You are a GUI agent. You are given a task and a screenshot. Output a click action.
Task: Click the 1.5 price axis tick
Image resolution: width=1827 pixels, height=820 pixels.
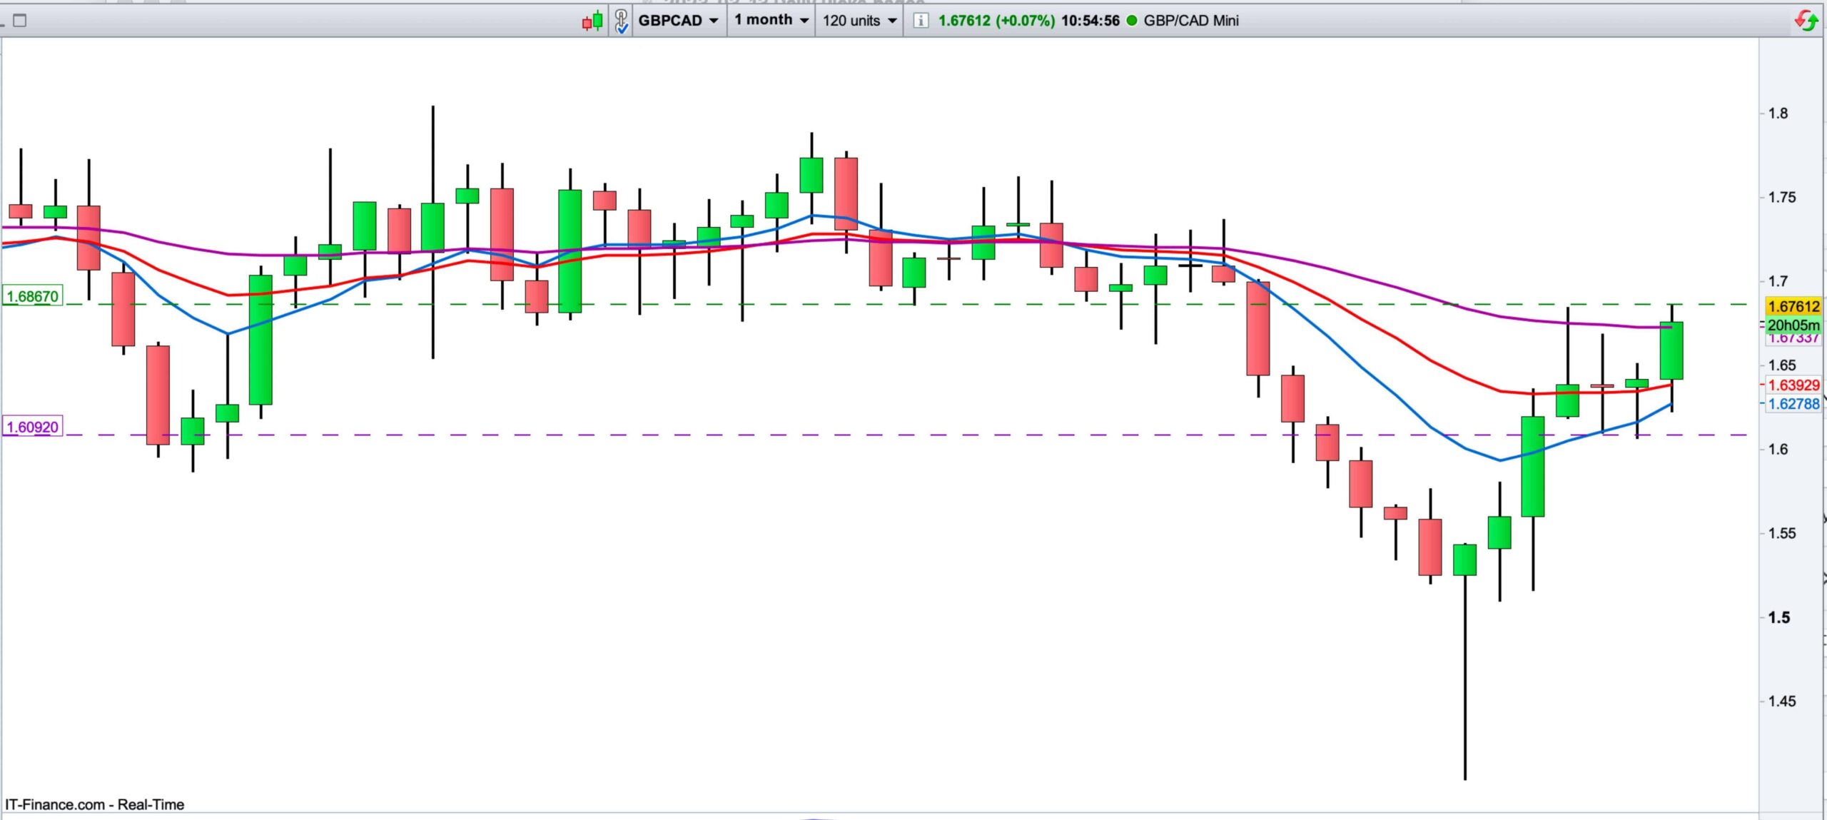(1779, 617)
